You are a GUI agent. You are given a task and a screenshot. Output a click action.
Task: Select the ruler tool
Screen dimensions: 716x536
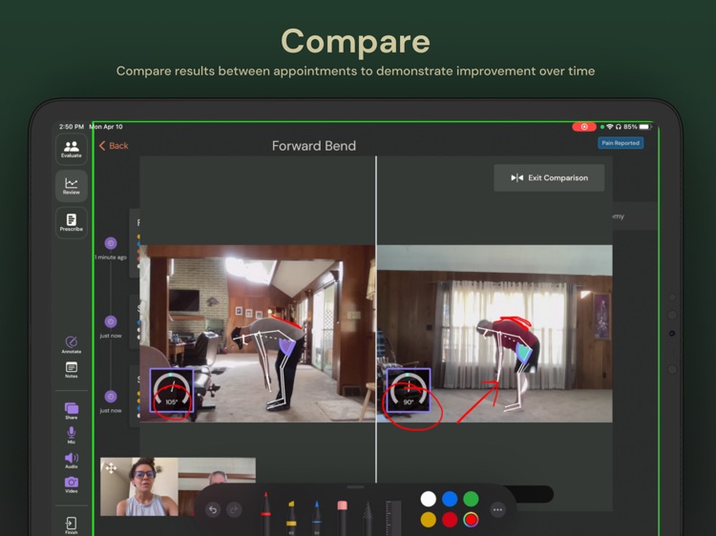393,518
